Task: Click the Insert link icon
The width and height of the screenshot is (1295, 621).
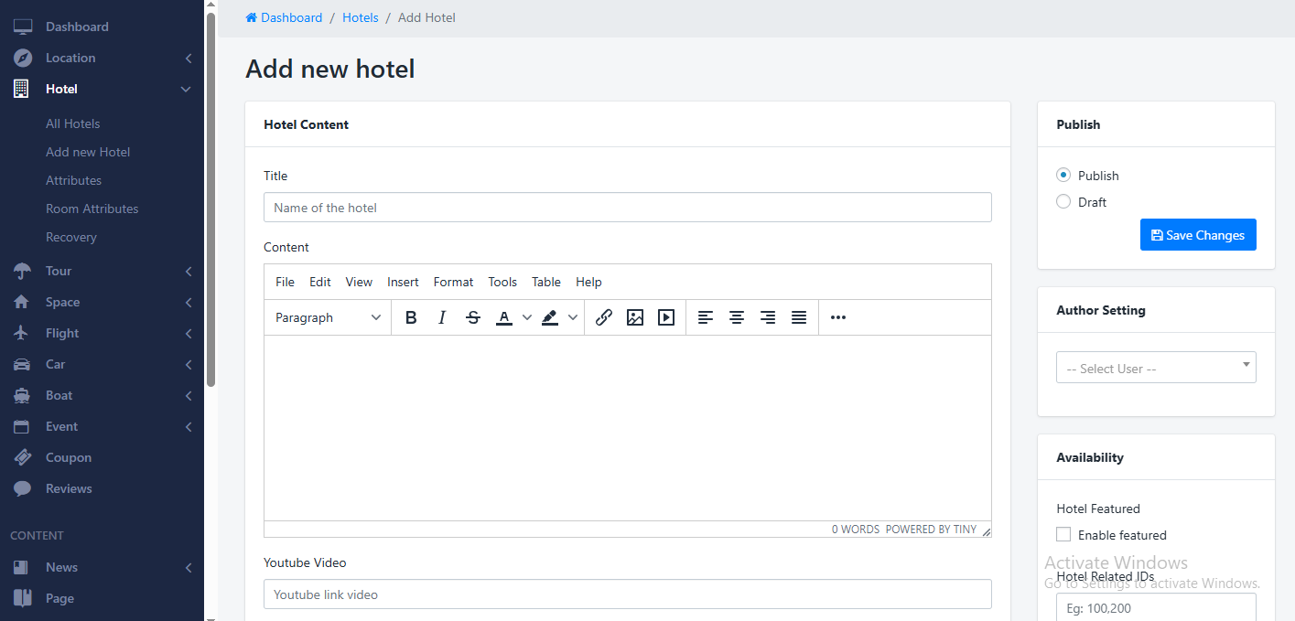Action: [x=604, y=317]
